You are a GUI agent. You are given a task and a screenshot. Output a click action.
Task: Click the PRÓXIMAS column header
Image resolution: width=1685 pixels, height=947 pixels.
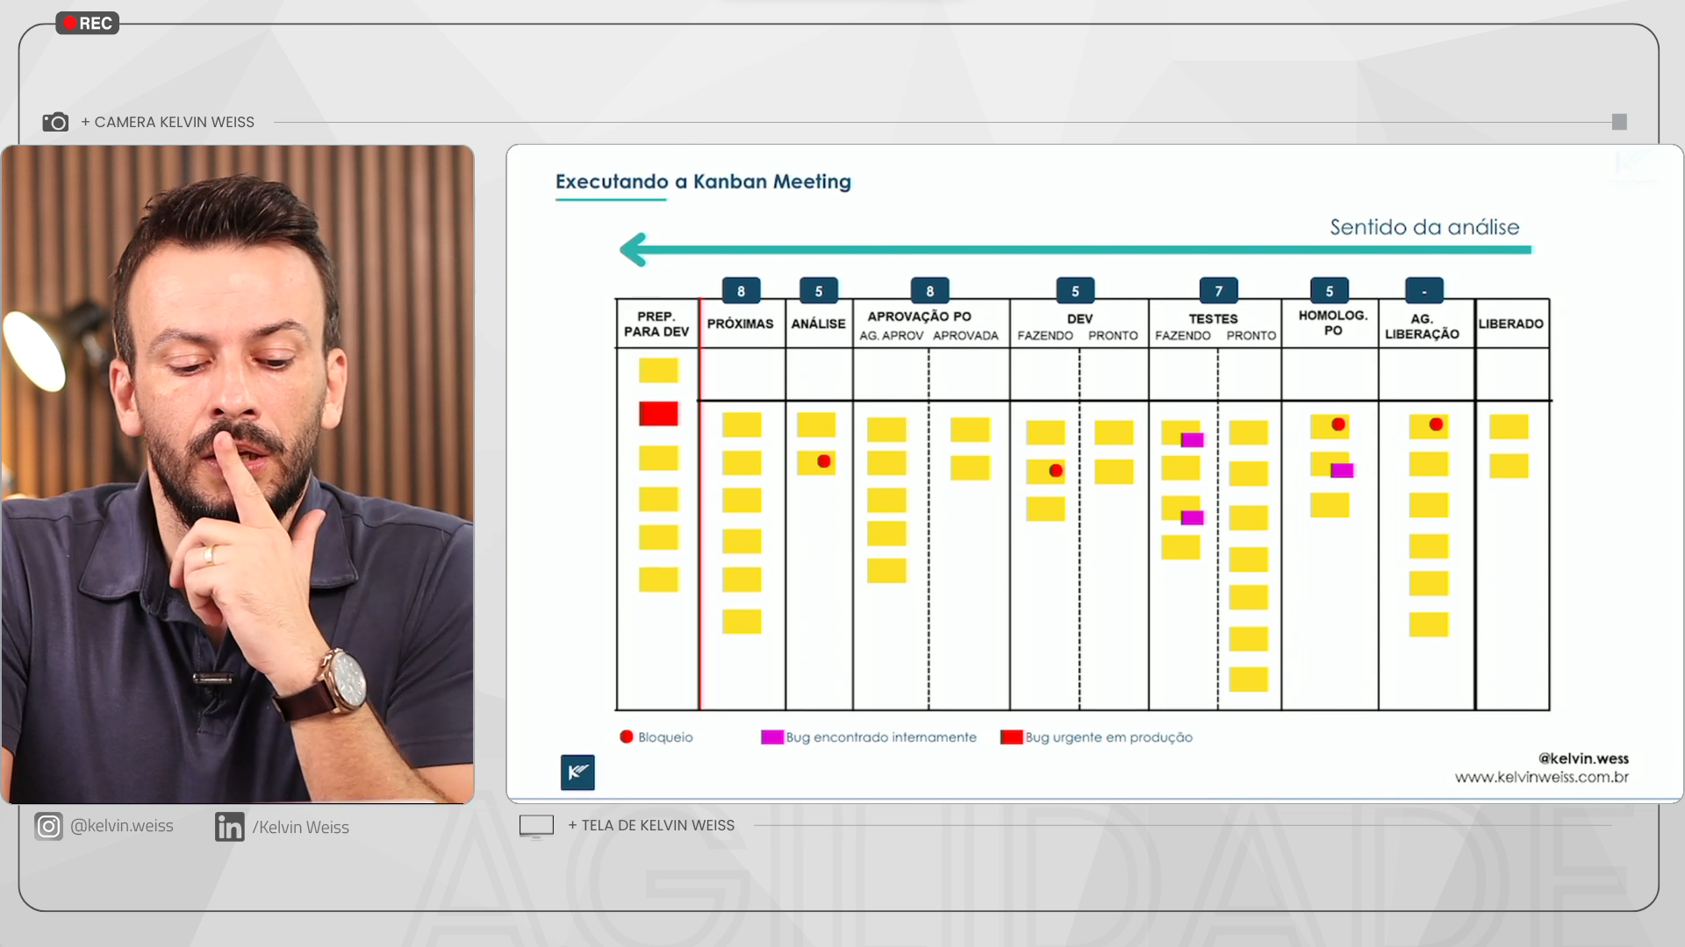pos(740,324)
